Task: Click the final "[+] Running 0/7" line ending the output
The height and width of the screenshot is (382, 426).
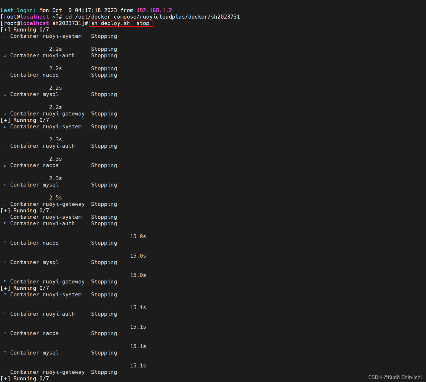Action: click(x=25, y=379)
